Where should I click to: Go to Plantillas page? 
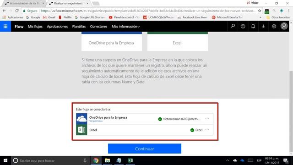pos(79,27)
